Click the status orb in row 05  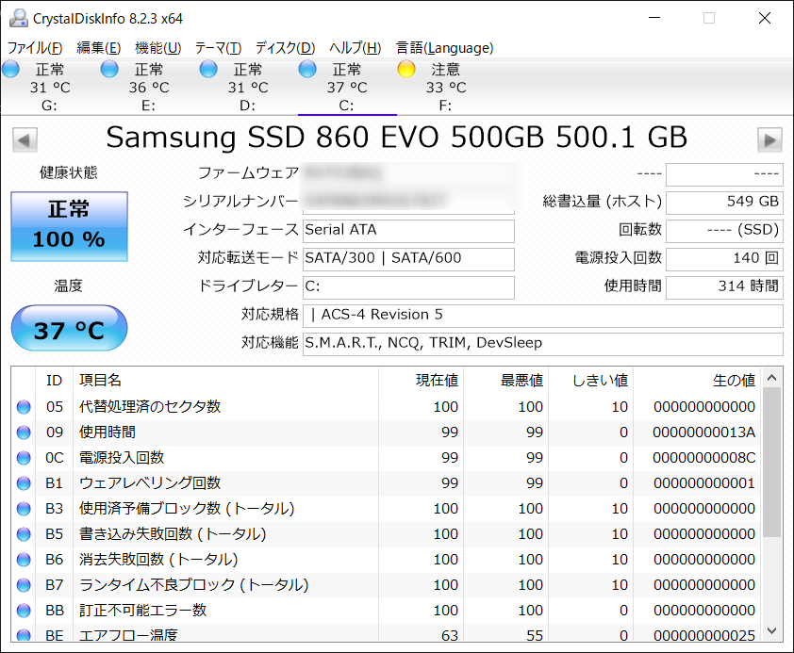click(24, 407)
